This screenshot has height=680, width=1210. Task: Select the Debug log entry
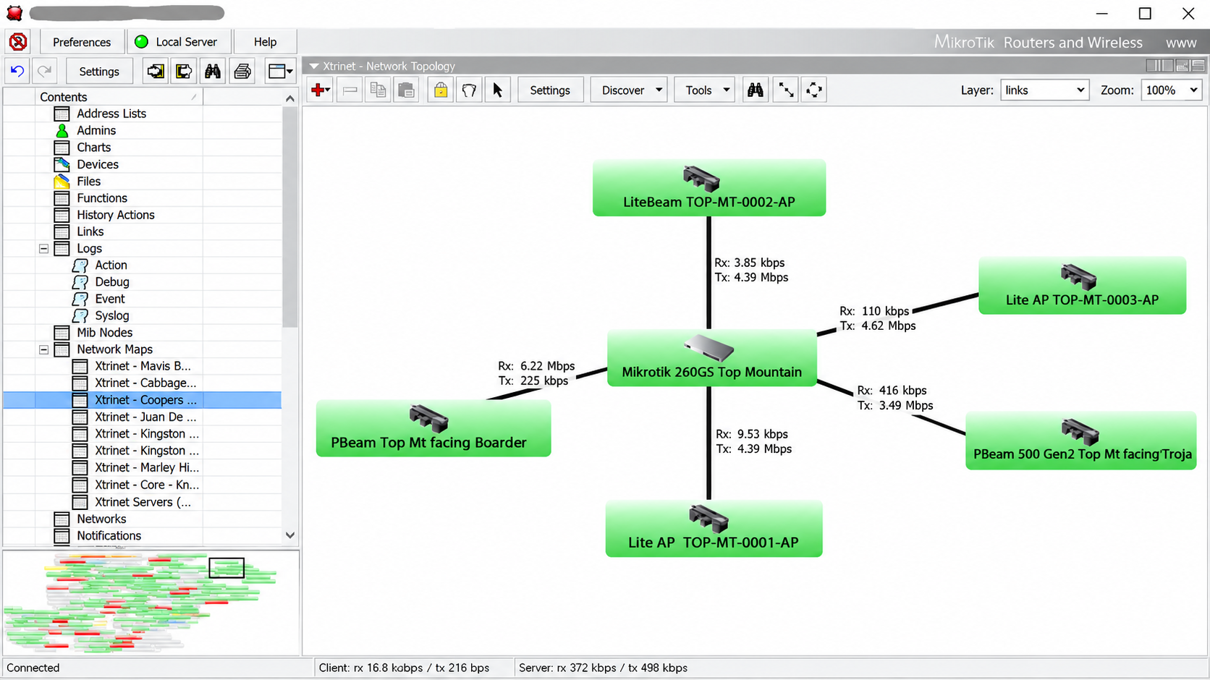[112, 282]
